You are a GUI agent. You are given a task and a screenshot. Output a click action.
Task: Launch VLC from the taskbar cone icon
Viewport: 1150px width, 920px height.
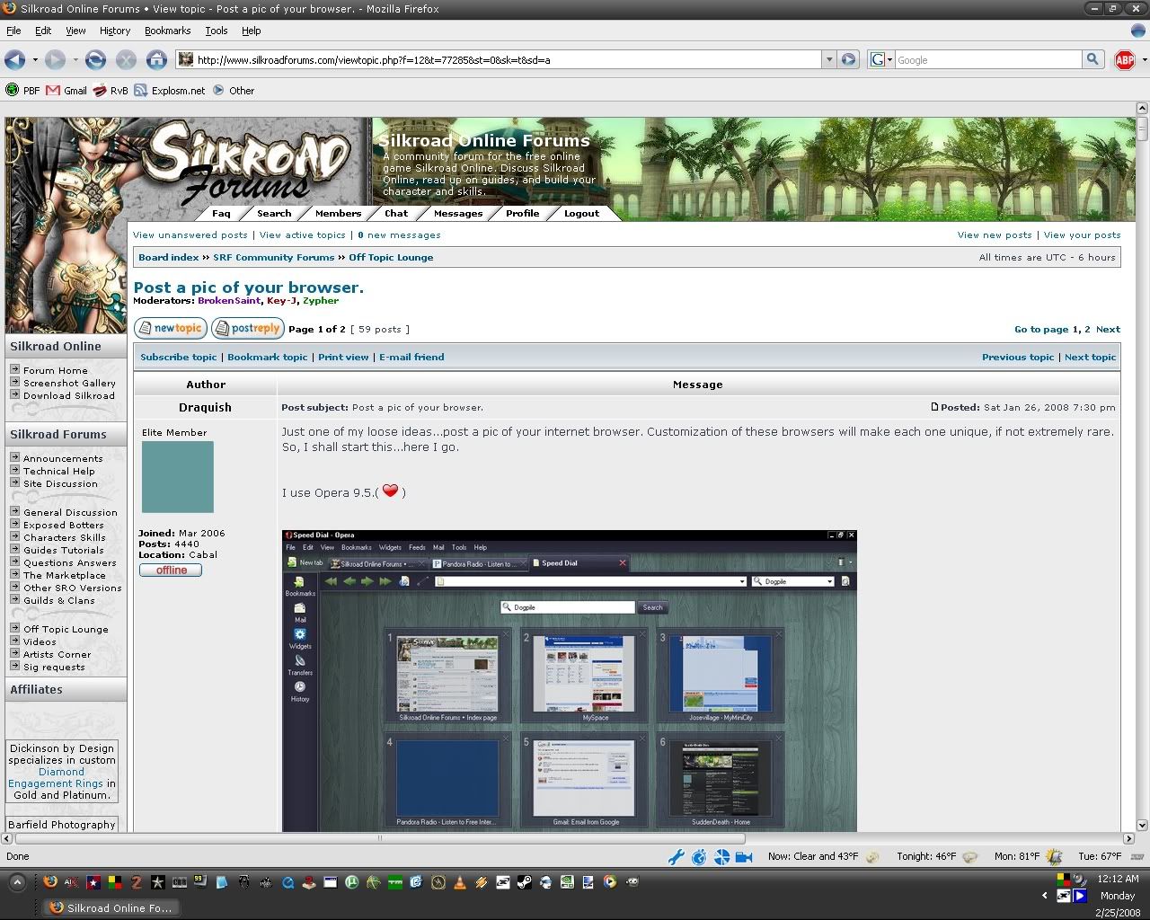[x=459, y=882]
